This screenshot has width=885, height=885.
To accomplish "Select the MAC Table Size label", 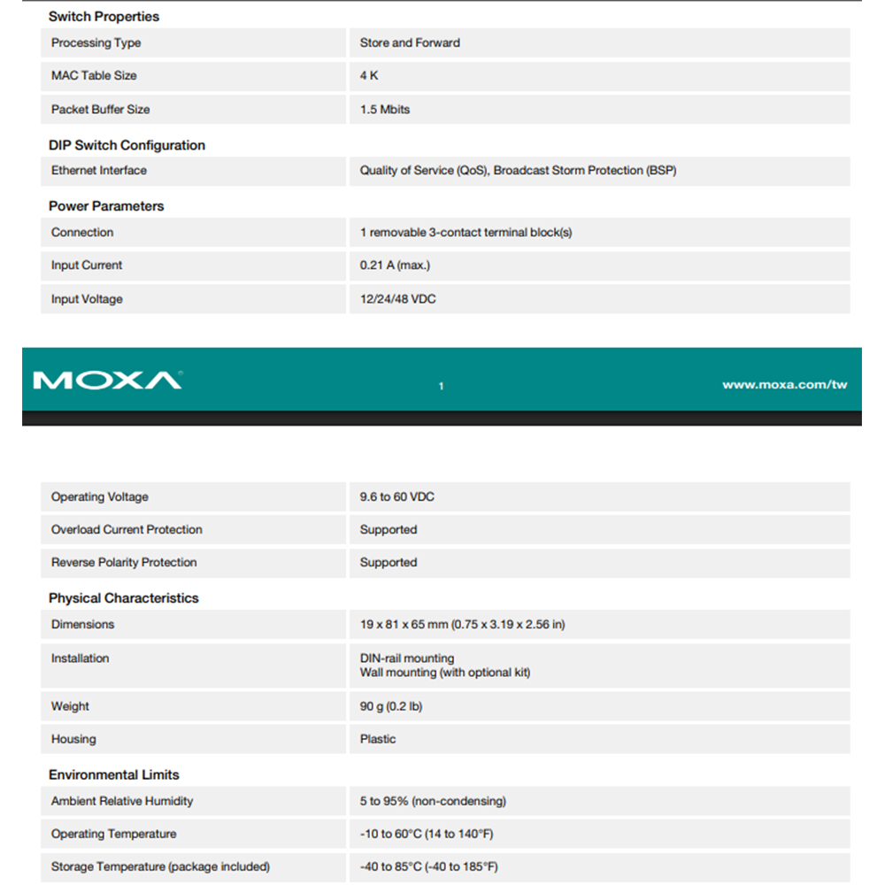I will click(x=94, y=75).
